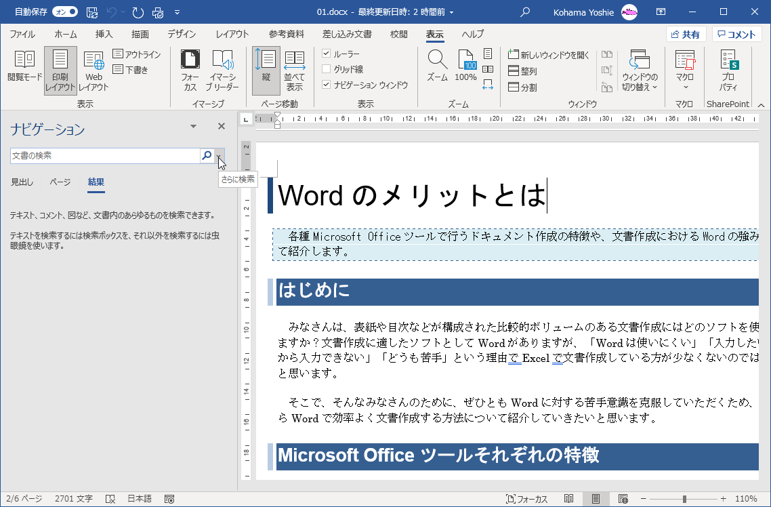Uncheck the ルーラー checkbox
Image resolution: width=771 pixels, height=507 pixels.
click(x=327, y=54)
